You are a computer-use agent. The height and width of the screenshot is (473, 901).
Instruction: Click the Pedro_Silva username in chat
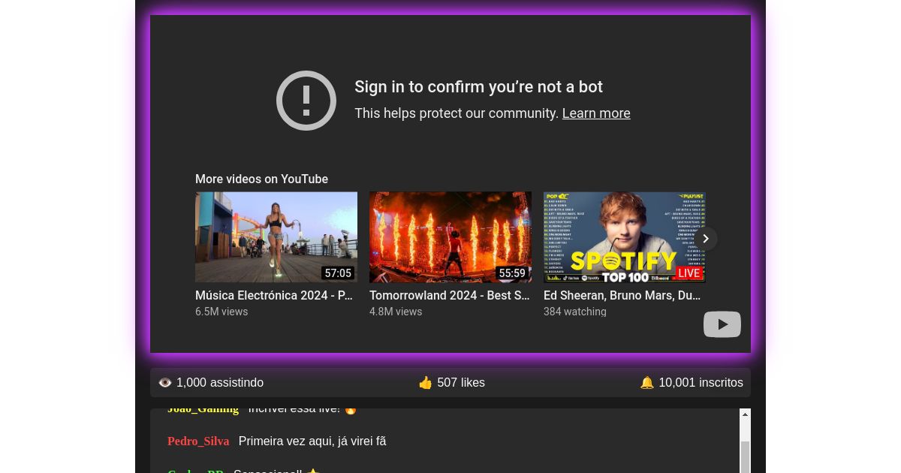pyautogui.click(x=198, y=441)
